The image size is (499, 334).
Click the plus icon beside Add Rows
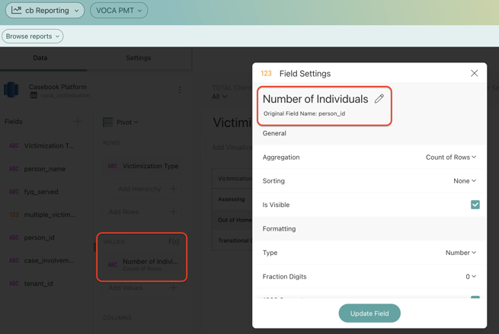click(x=174, y=212)
